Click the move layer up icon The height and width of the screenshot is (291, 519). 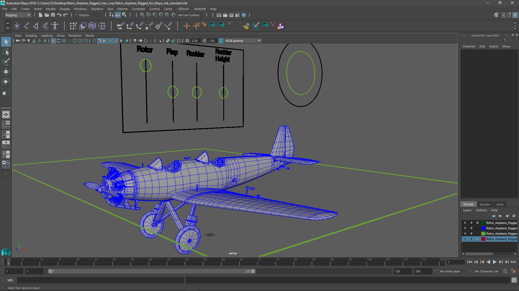[x=494, y=216]
